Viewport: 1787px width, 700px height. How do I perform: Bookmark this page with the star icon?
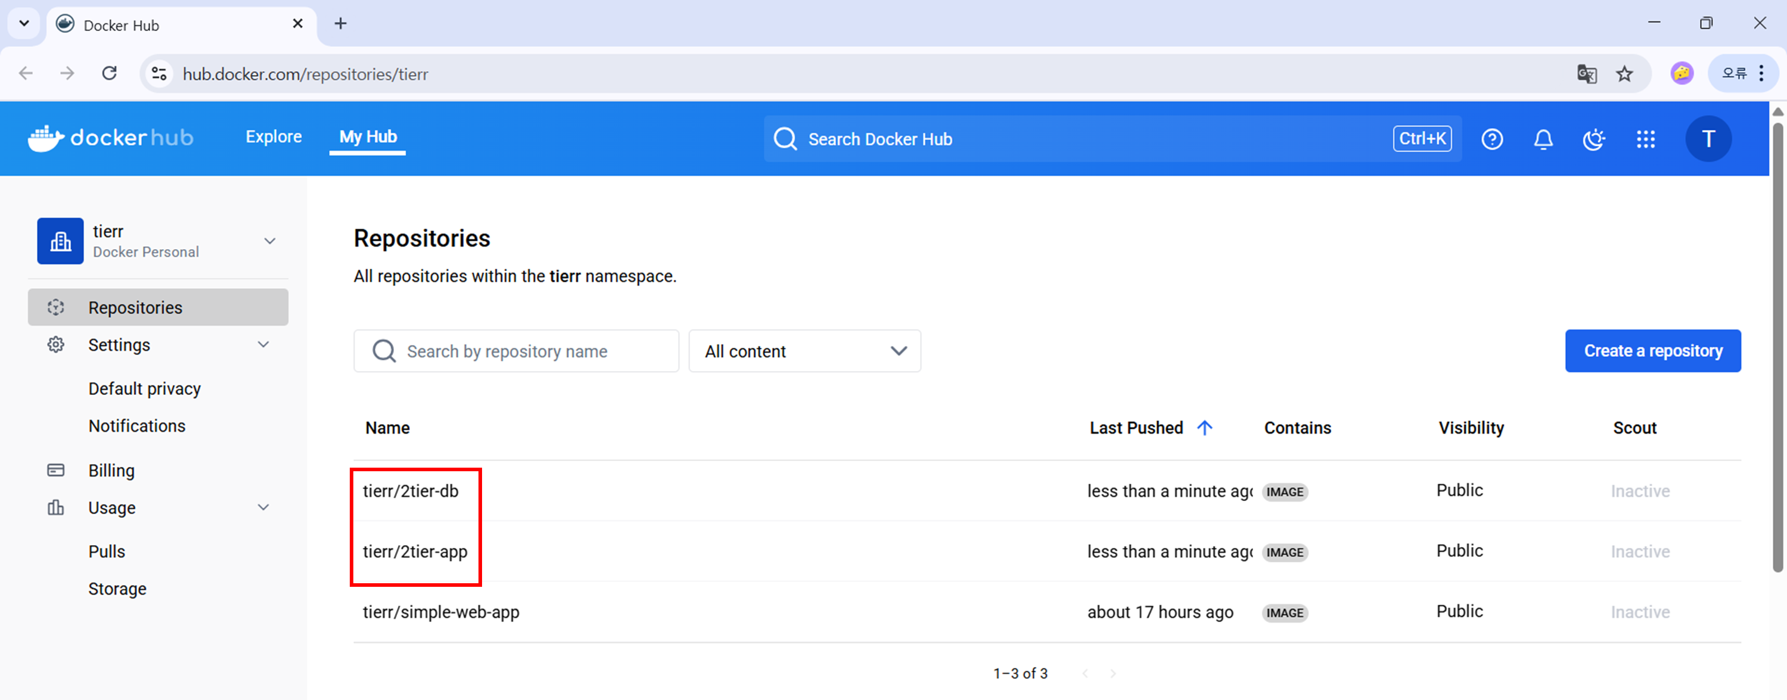[1624, 73]
